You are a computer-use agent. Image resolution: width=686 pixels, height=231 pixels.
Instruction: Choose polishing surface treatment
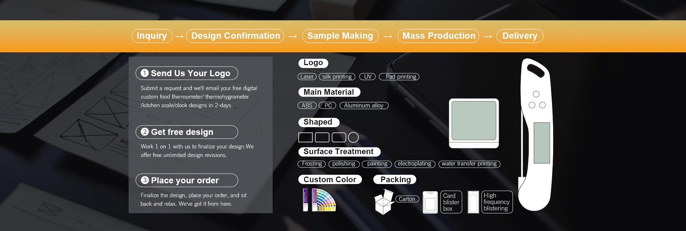[343, 164]
